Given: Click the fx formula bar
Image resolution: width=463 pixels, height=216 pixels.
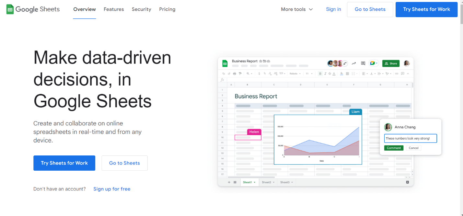Looking at the screenshot, I should tap(316, 80).
